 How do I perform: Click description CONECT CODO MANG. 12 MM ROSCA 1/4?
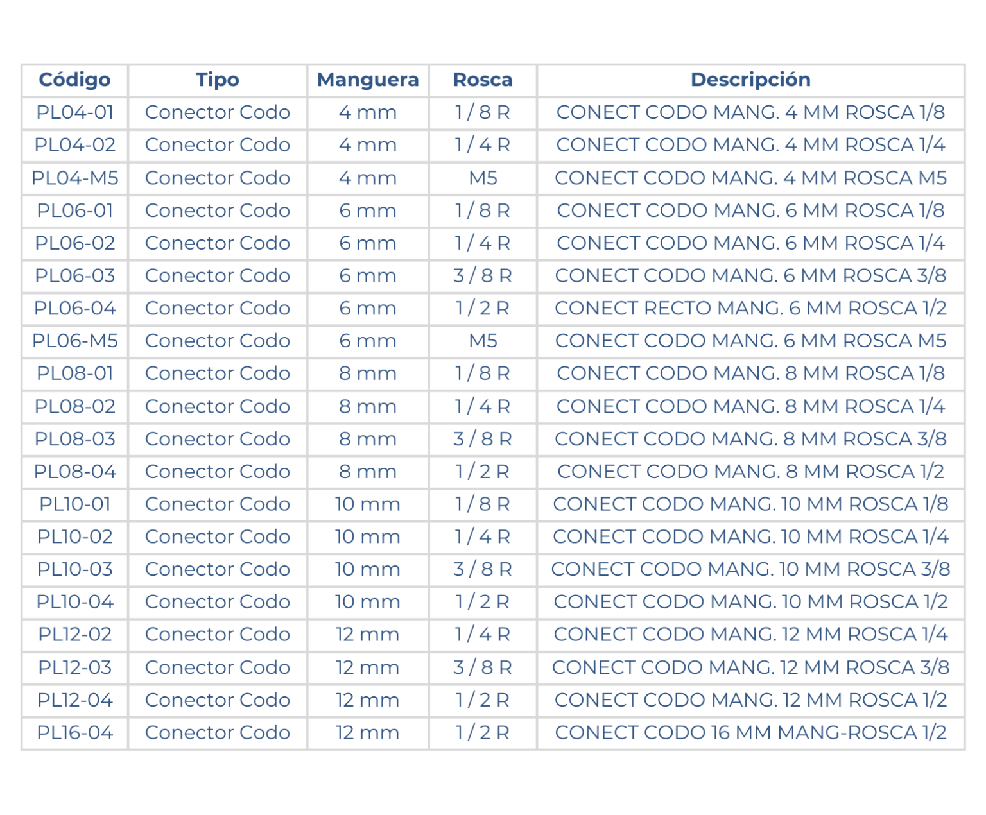(750, 635)
